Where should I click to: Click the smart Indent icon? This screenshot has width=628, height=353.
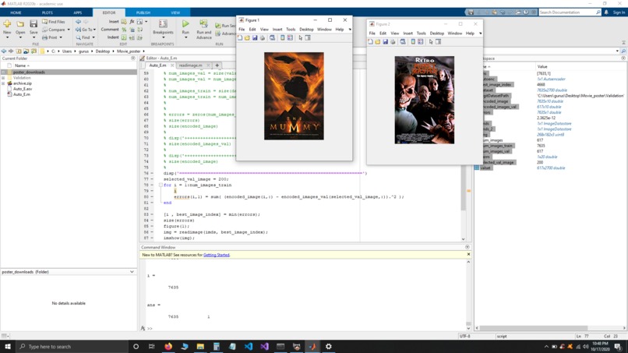pyautogui.click(x=124, y=37)
